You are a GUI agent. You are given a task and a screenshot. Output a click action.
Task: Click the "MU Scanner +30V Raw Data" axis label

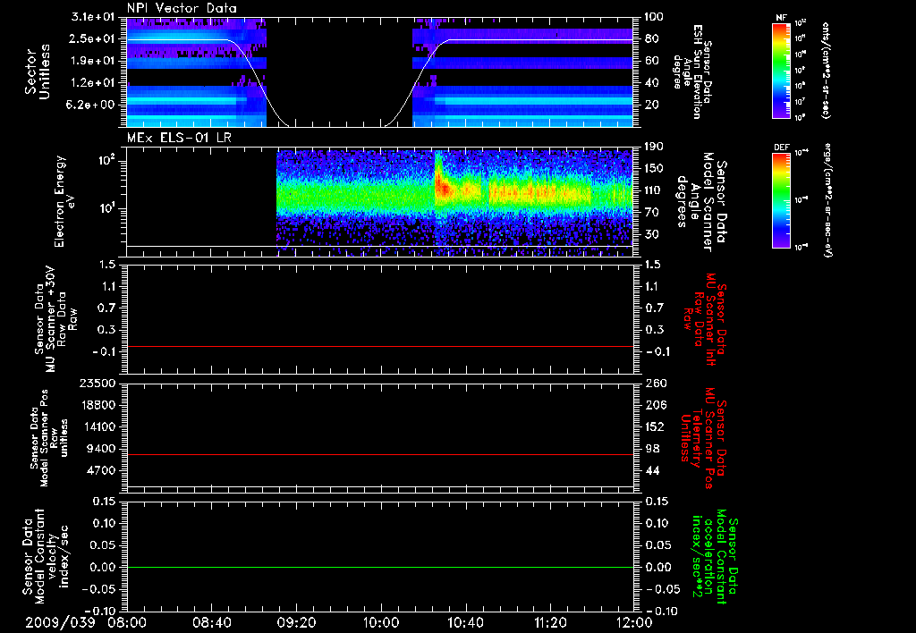click(x=55, y=318)
